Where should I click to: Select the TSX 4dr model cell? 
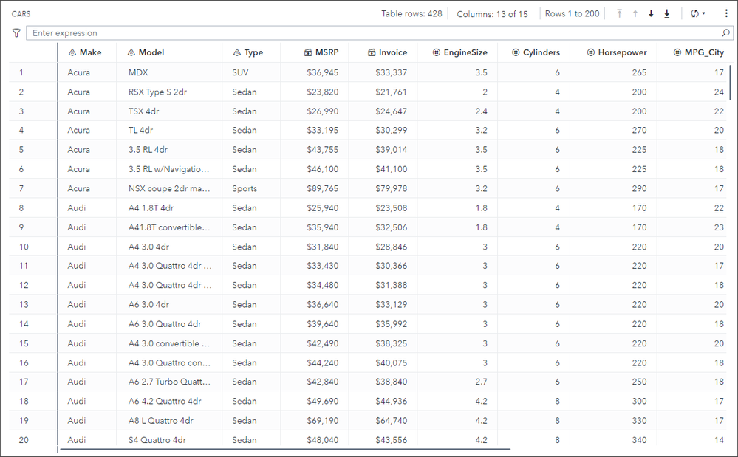[x=169, y=111]
